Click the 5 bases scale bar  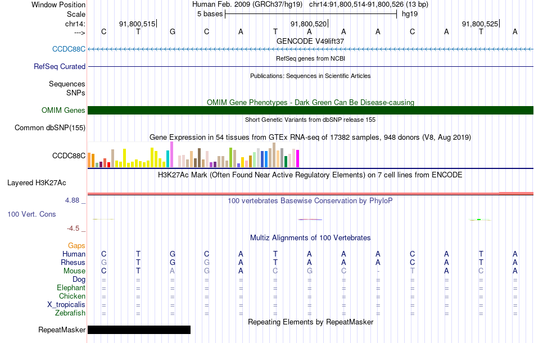(311, 14)
